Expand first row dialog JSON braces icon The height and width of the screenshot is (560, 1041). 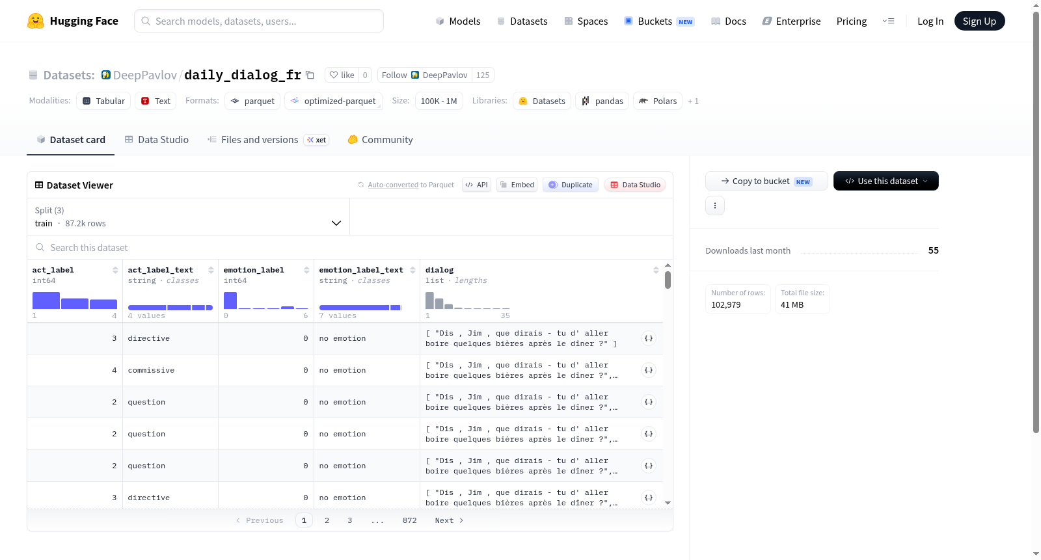point(649,338)
